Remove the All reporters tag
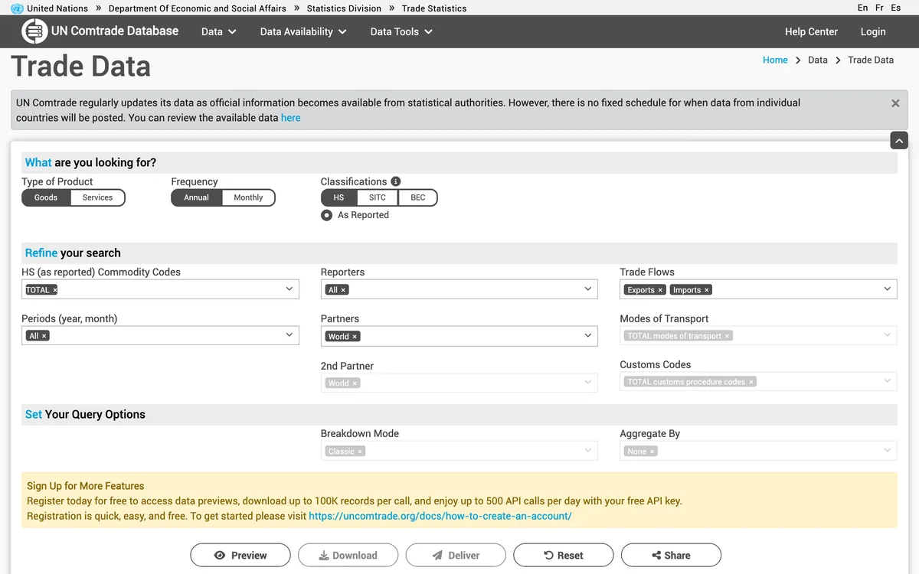The height and width of the screenshot is (574, 919). (x=343, y=290)
